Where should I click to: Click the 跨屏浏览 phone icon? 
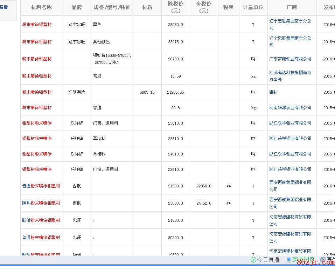289,260
